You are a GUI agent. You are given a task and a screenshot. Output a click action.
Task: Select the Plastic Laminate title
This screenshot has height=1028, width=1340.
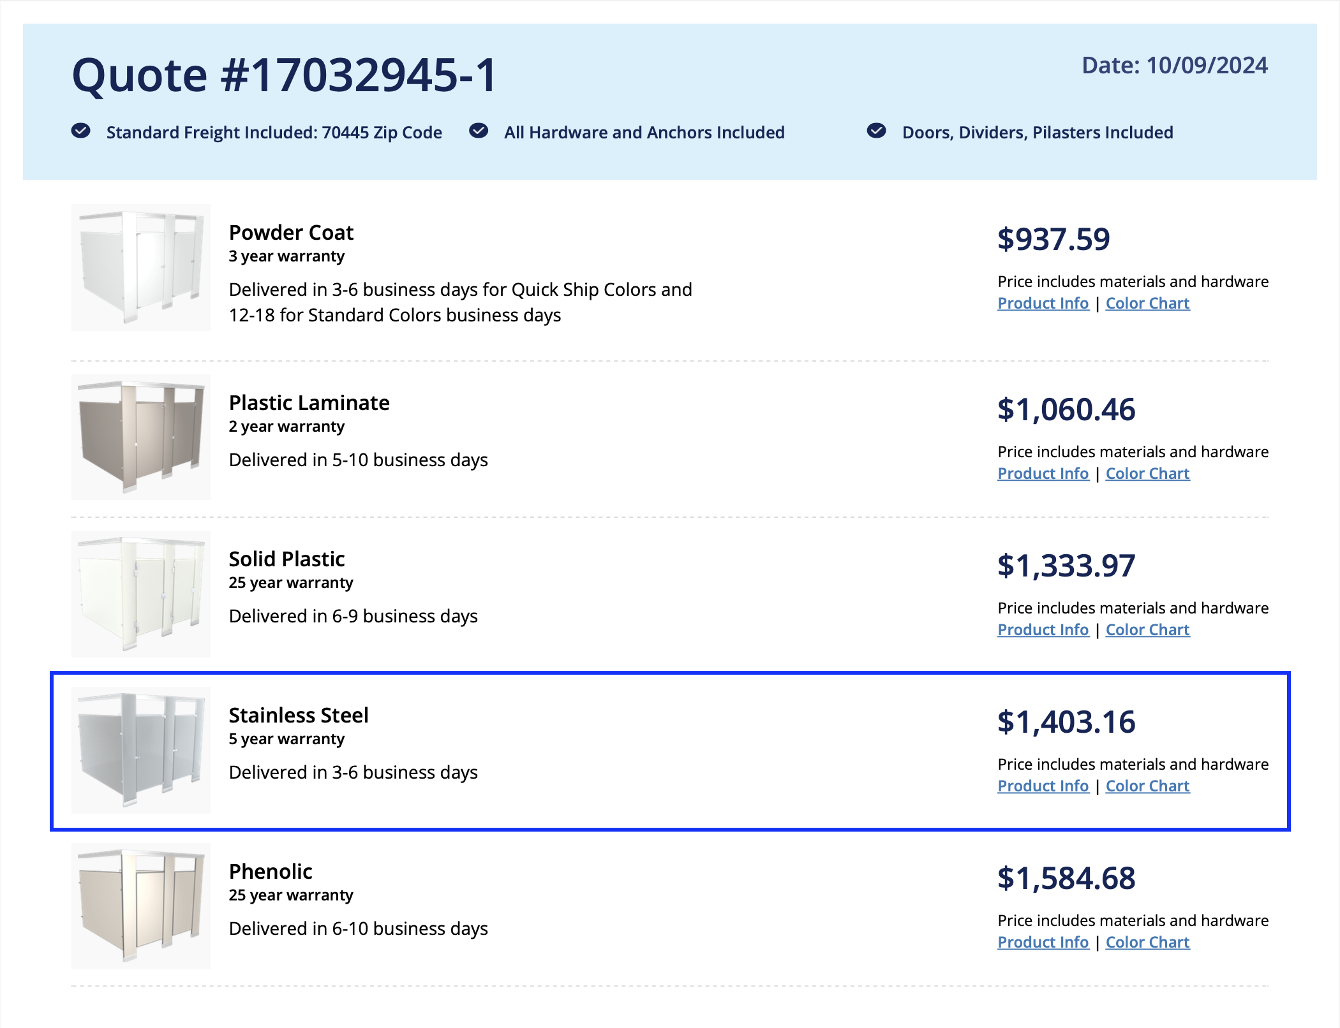pos(309,403)
